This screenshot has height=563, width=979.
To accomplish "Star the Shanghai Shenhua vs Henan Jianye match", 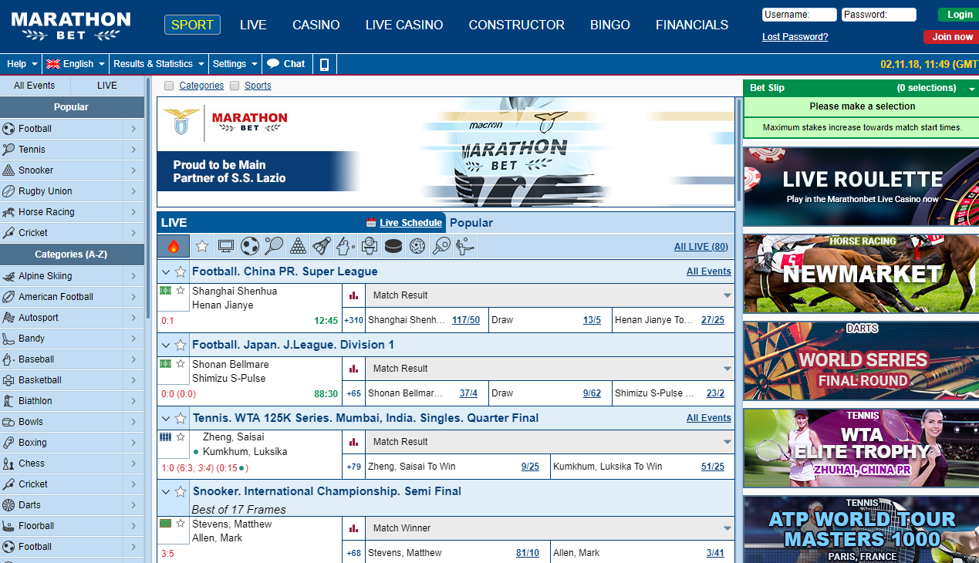I will [x=181, y=290].
